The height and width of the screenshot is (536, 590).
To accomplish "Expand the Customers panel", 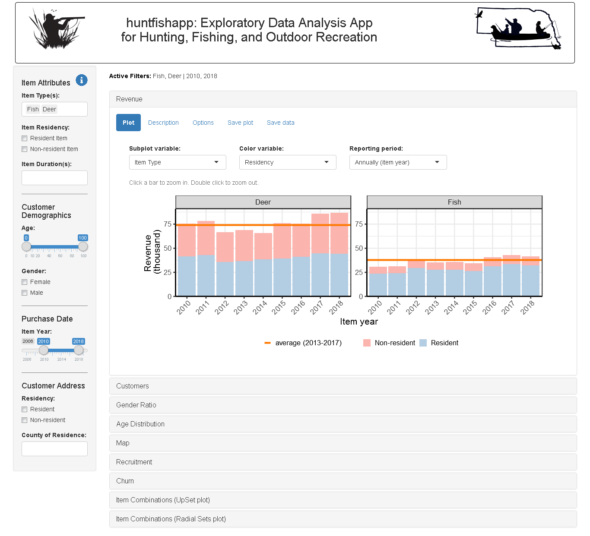I will (343, 386).
